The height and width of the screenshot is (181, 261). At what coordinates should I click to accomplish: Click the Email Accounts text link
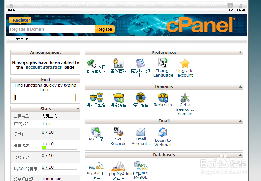coord(141,141)
